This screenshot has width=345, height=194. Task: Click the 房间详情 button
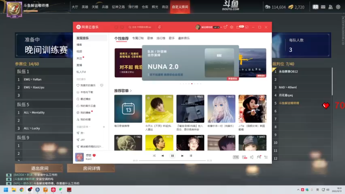point(91,168)
